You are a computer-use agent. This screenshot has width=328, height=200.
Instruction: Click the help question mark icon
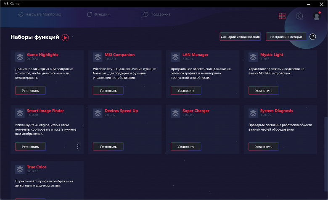[x=312, y=37]
